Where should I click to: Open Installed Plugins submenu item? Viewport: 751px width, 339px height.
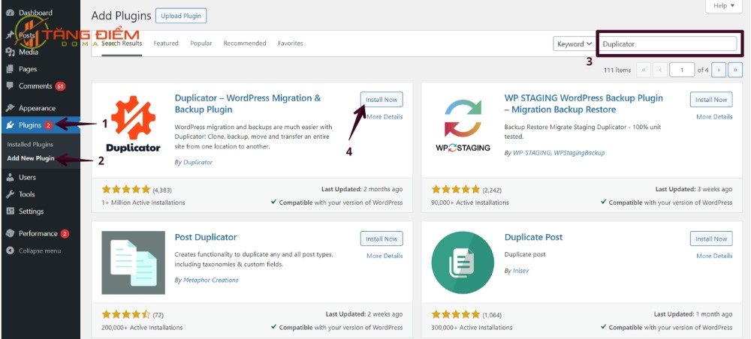coord(30,145)
